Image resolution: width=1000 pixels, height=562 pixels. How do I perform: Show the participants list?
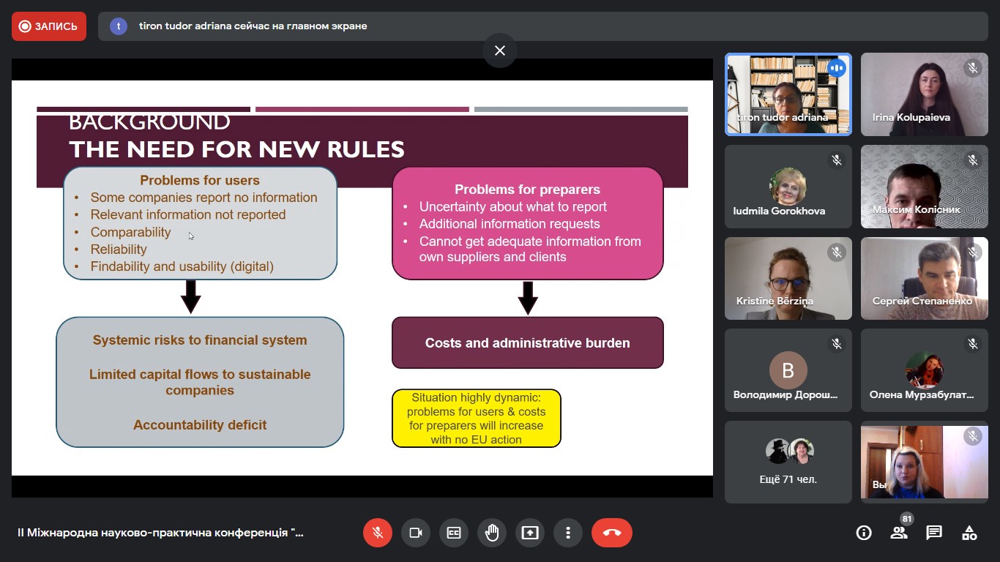(x=899, y=533)
